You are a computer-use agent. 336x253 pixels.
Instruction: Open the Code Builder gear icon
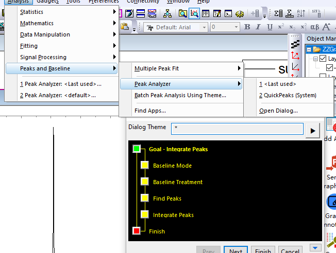pos(240,13)
